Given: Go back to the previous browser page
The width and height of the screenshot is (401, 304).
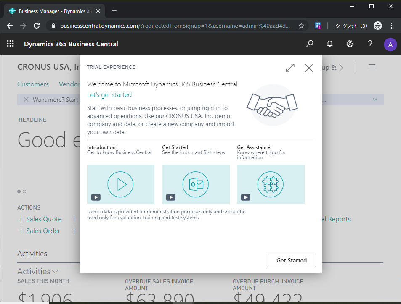Looking at the screenshot, I should coord(10,26).
